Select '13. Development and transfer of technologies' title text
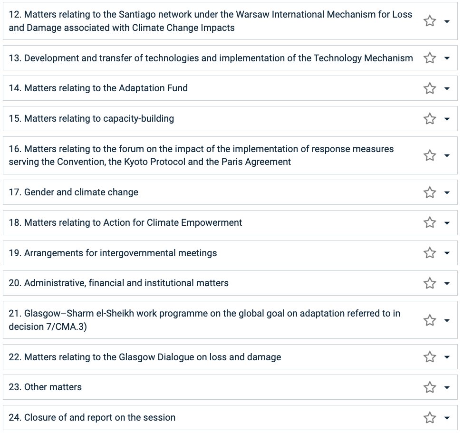This screenshot has height=433, width=463. [x=211, y=58]
